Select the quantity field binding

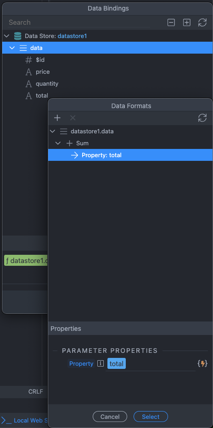coord(47,84)
